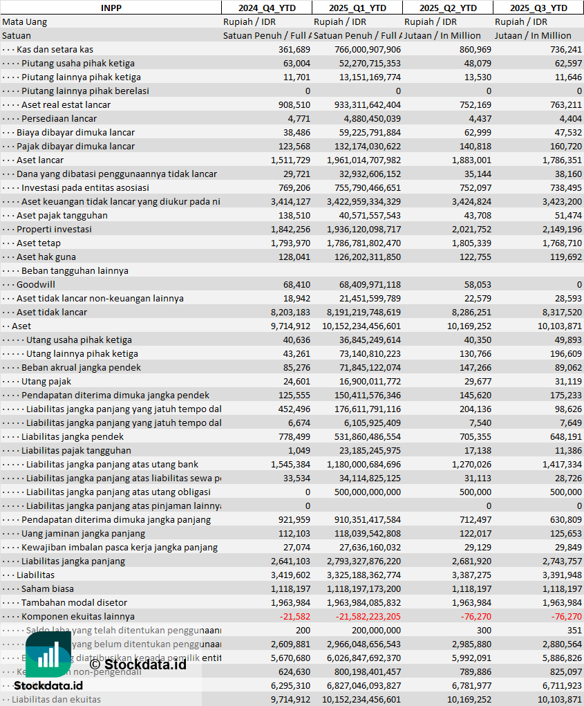Select Kewajiban imbalan pasca kerja label
The width and height of the screenshot is (584, 706).
(x=120, y=548)
